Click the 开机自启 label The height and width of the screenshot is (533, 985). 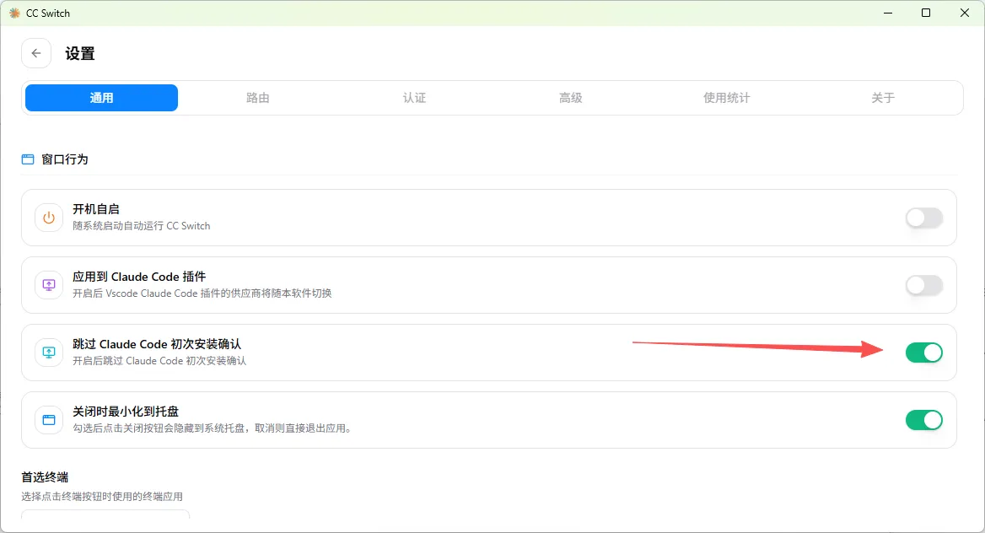[95, 208]
